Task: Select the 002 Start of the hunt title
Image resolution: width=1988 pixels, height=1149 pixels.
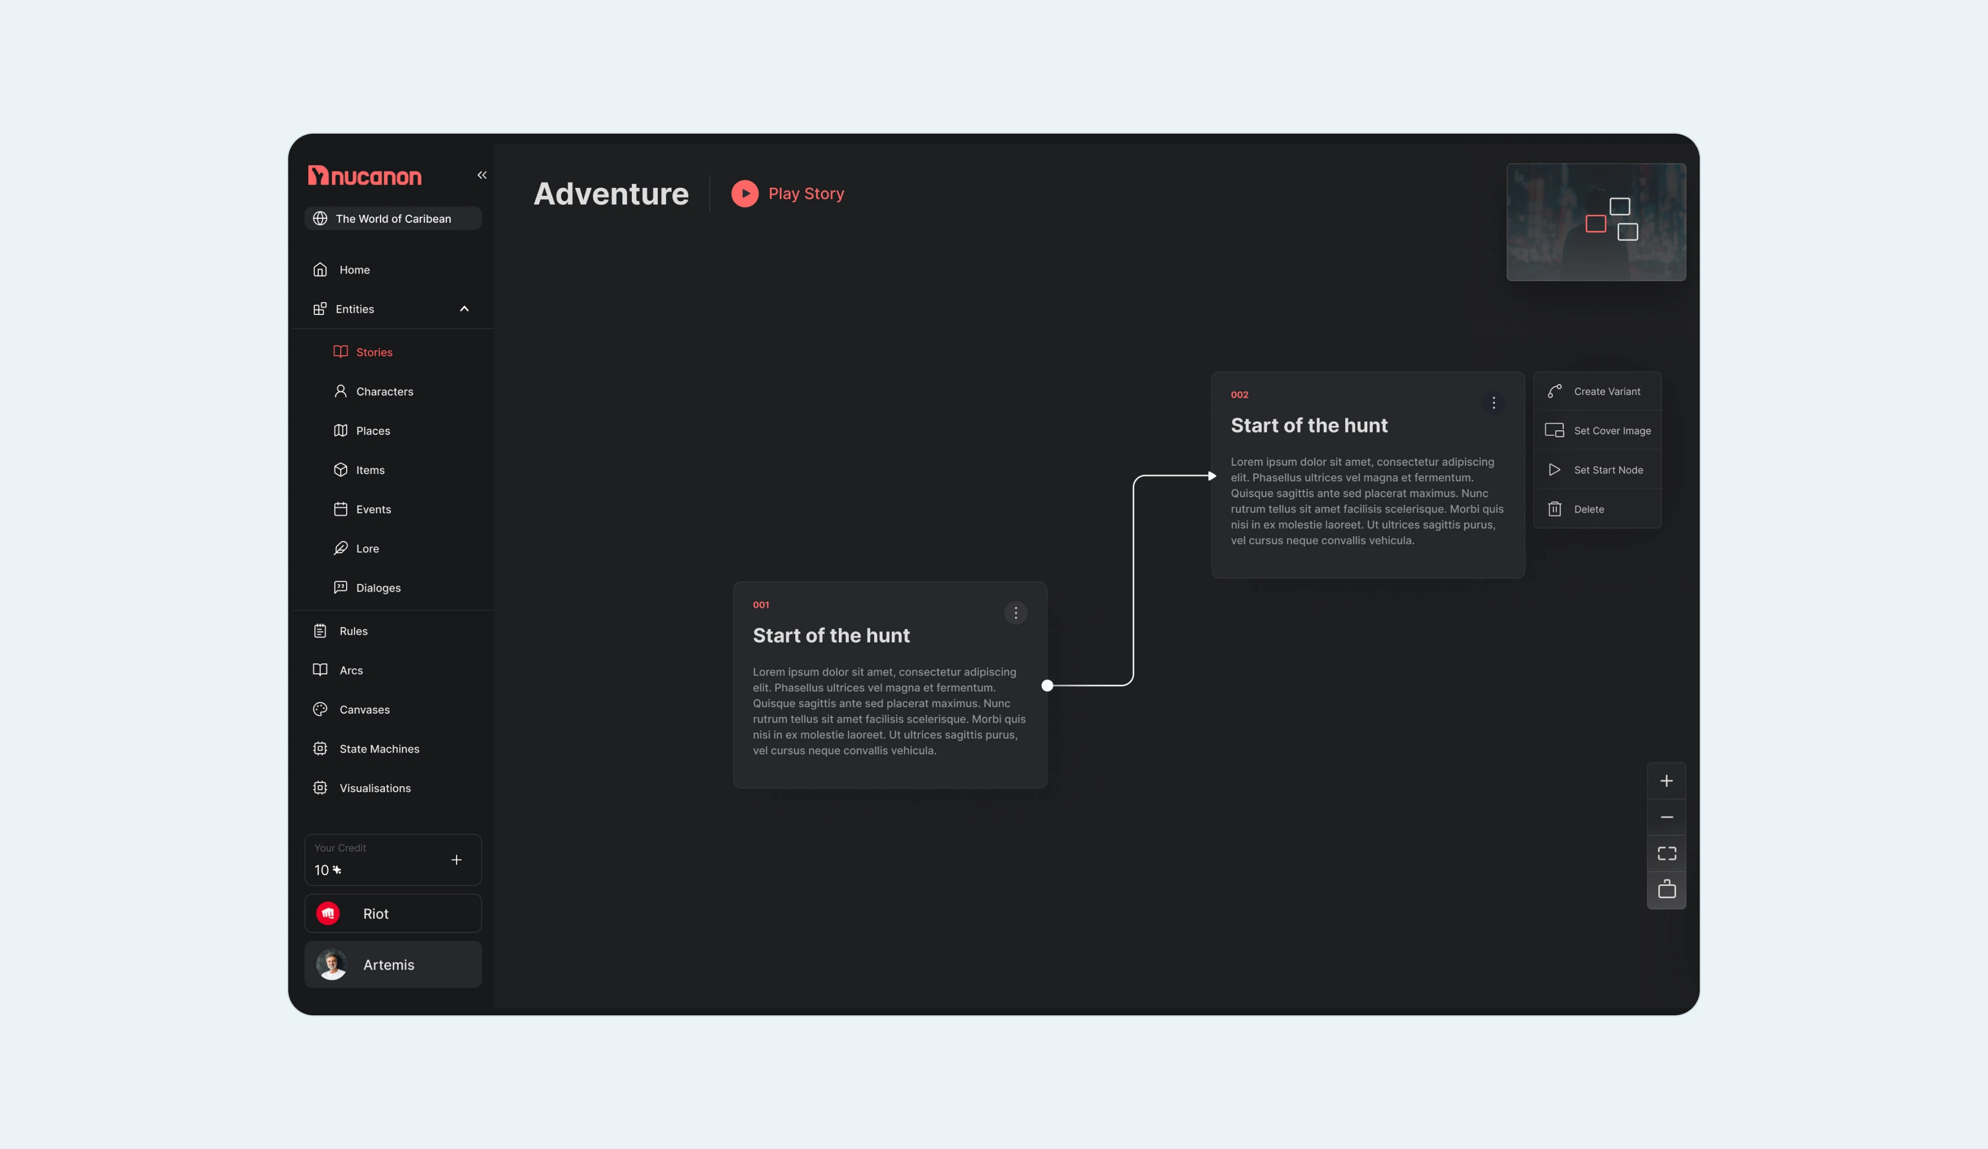Action: (x=1309, y=426)
